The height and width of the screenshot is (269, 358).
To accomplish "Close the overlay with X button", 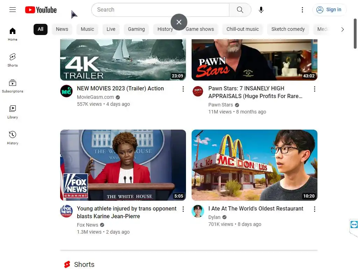I will tap(179, 22).
